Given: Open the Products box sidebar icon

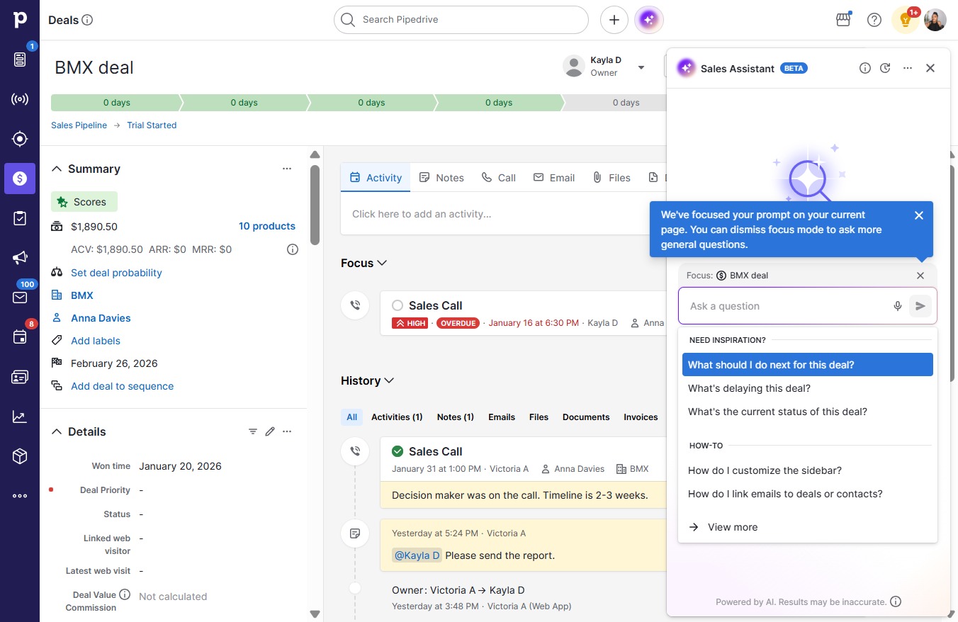Looking at the screenshot, I should click(x=20, y=456).
